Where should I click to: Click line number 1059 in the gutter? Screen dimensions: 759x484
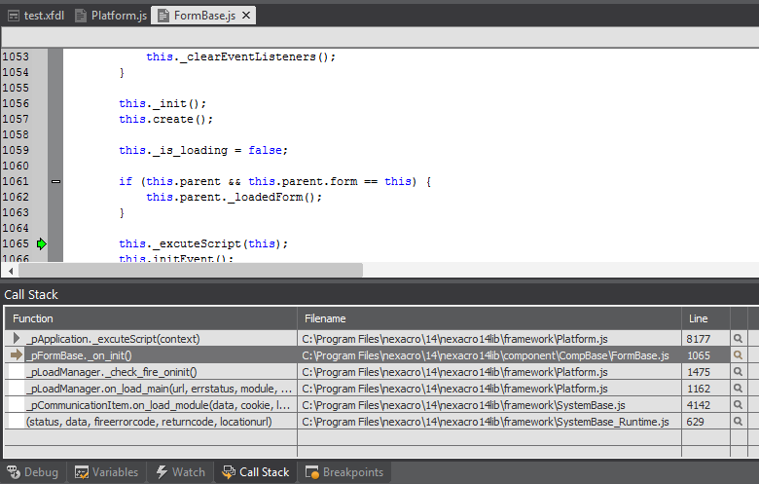coord(16,150)
